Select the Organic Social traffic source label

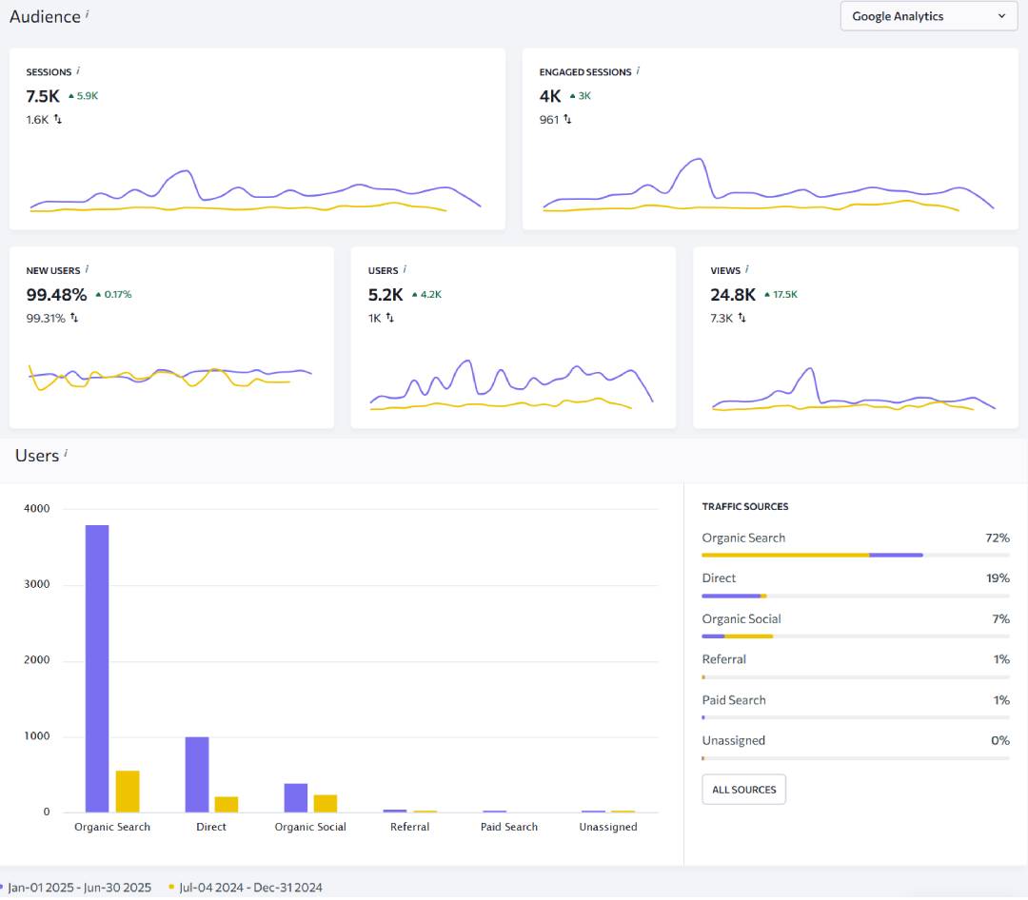pos(741,619)
